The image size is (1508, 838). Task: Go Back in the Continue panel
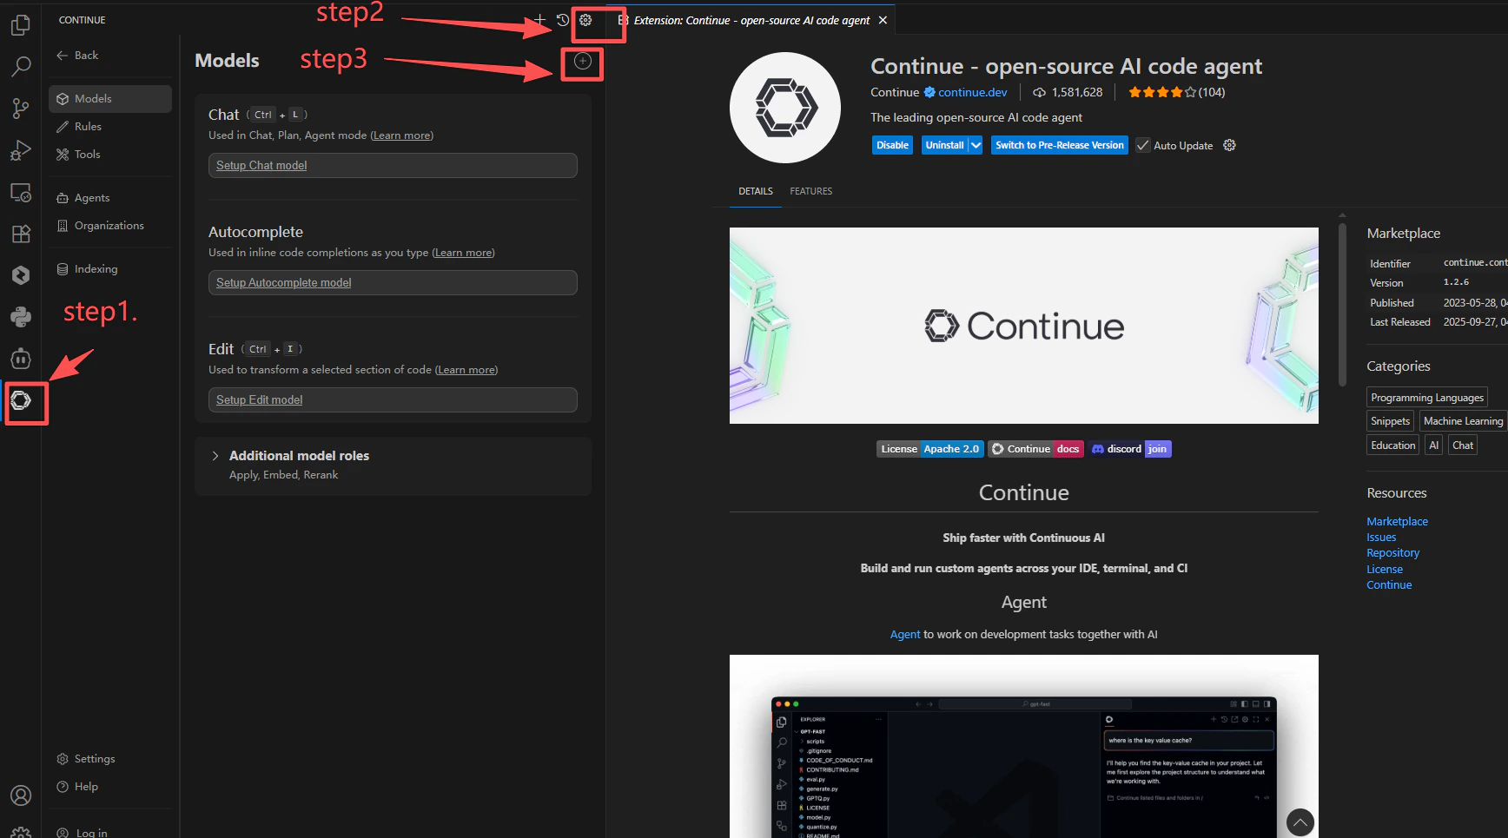tap(77, 55)
